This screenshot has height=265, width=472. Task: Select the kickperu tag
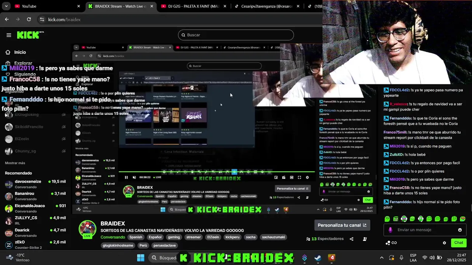coord(233,237)
